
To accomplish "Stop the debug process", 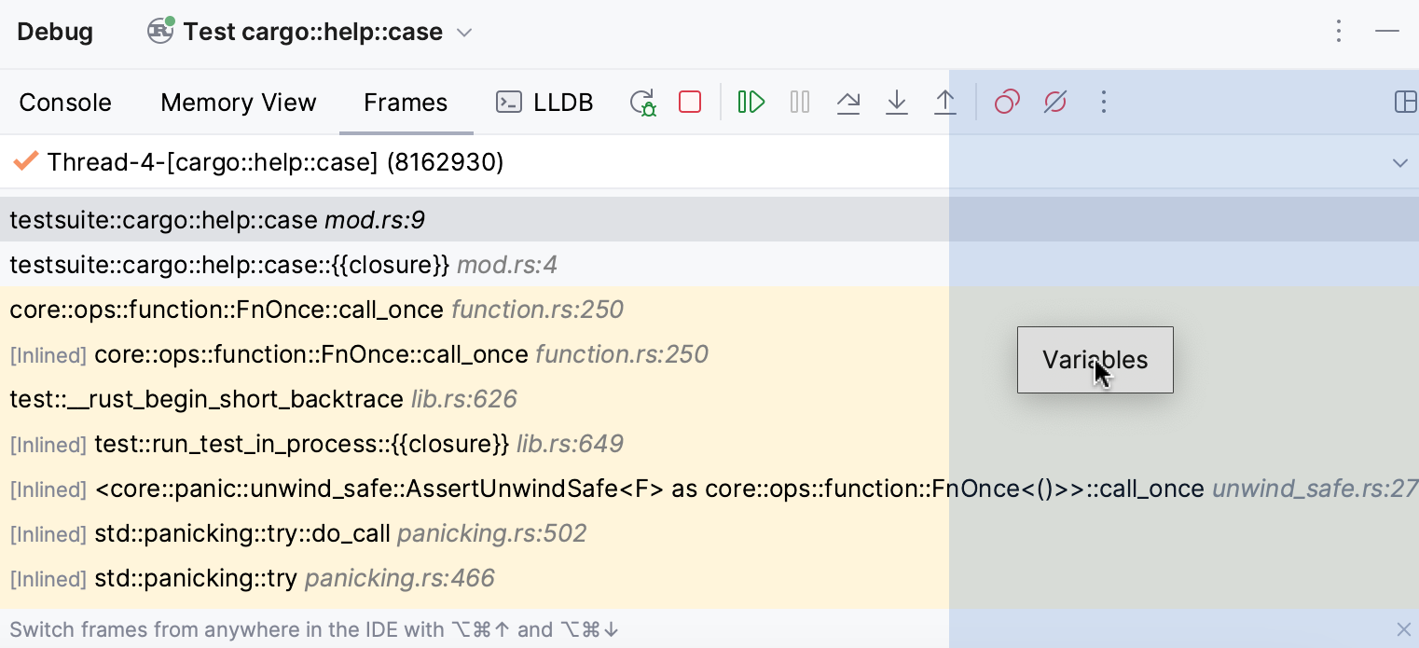I will click(x=689, y=102).
